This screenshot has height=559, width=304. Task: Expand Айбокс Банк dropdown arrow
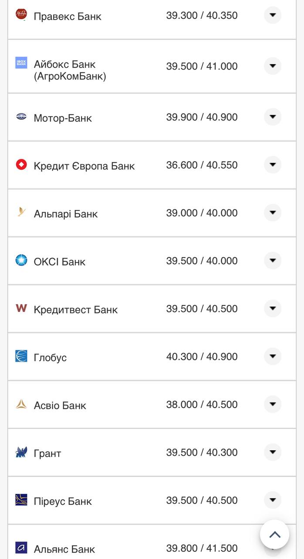pyautogui.click(x=273, y=66)
